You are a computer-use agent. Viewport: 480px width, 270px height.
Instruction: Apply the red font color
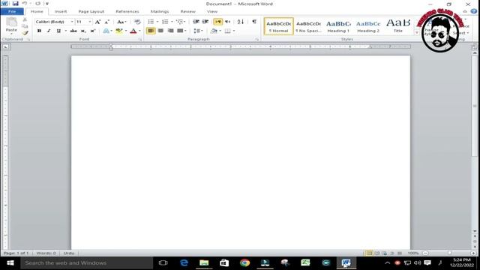click(133, 31)
